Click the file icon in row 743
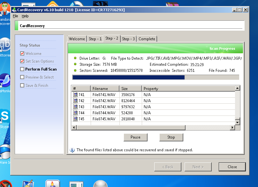Viewport: 258px width, 187px height. click(75, 107)
